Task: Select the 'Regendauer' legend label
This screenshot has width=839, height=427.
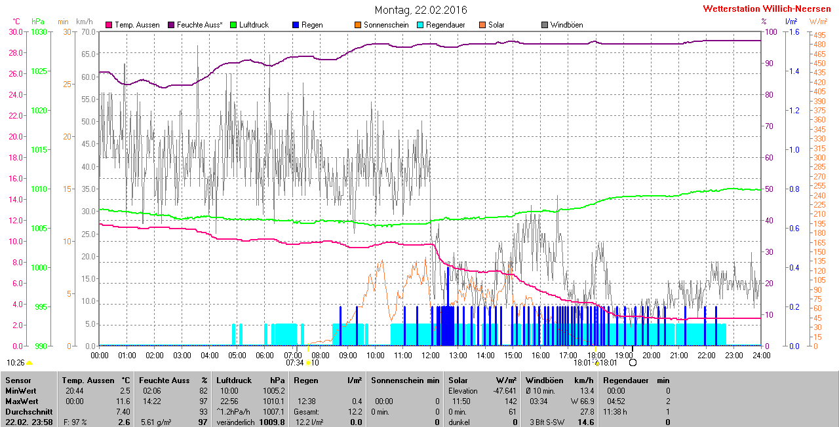Action: [445, 25]
